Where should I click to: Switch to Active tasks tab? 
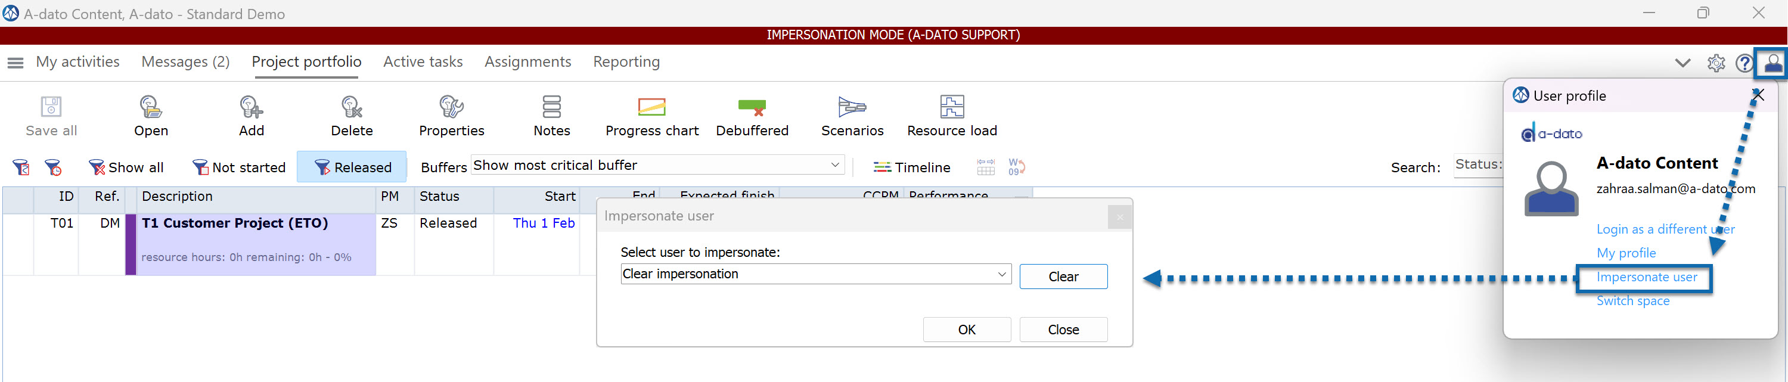(423, 62)
